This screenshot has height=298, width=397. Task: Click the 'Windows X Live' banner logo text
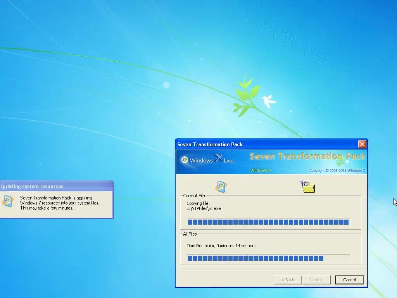coord(212,159)
